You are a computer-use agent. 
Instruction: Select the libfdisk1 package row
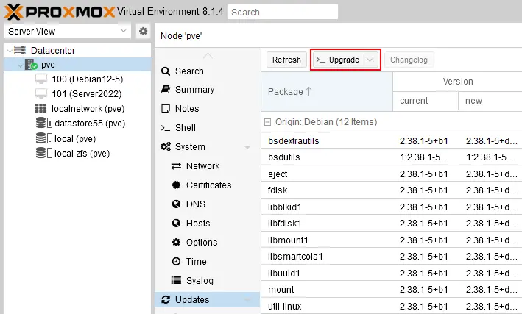pyautogui.click(x=392, y=224)
